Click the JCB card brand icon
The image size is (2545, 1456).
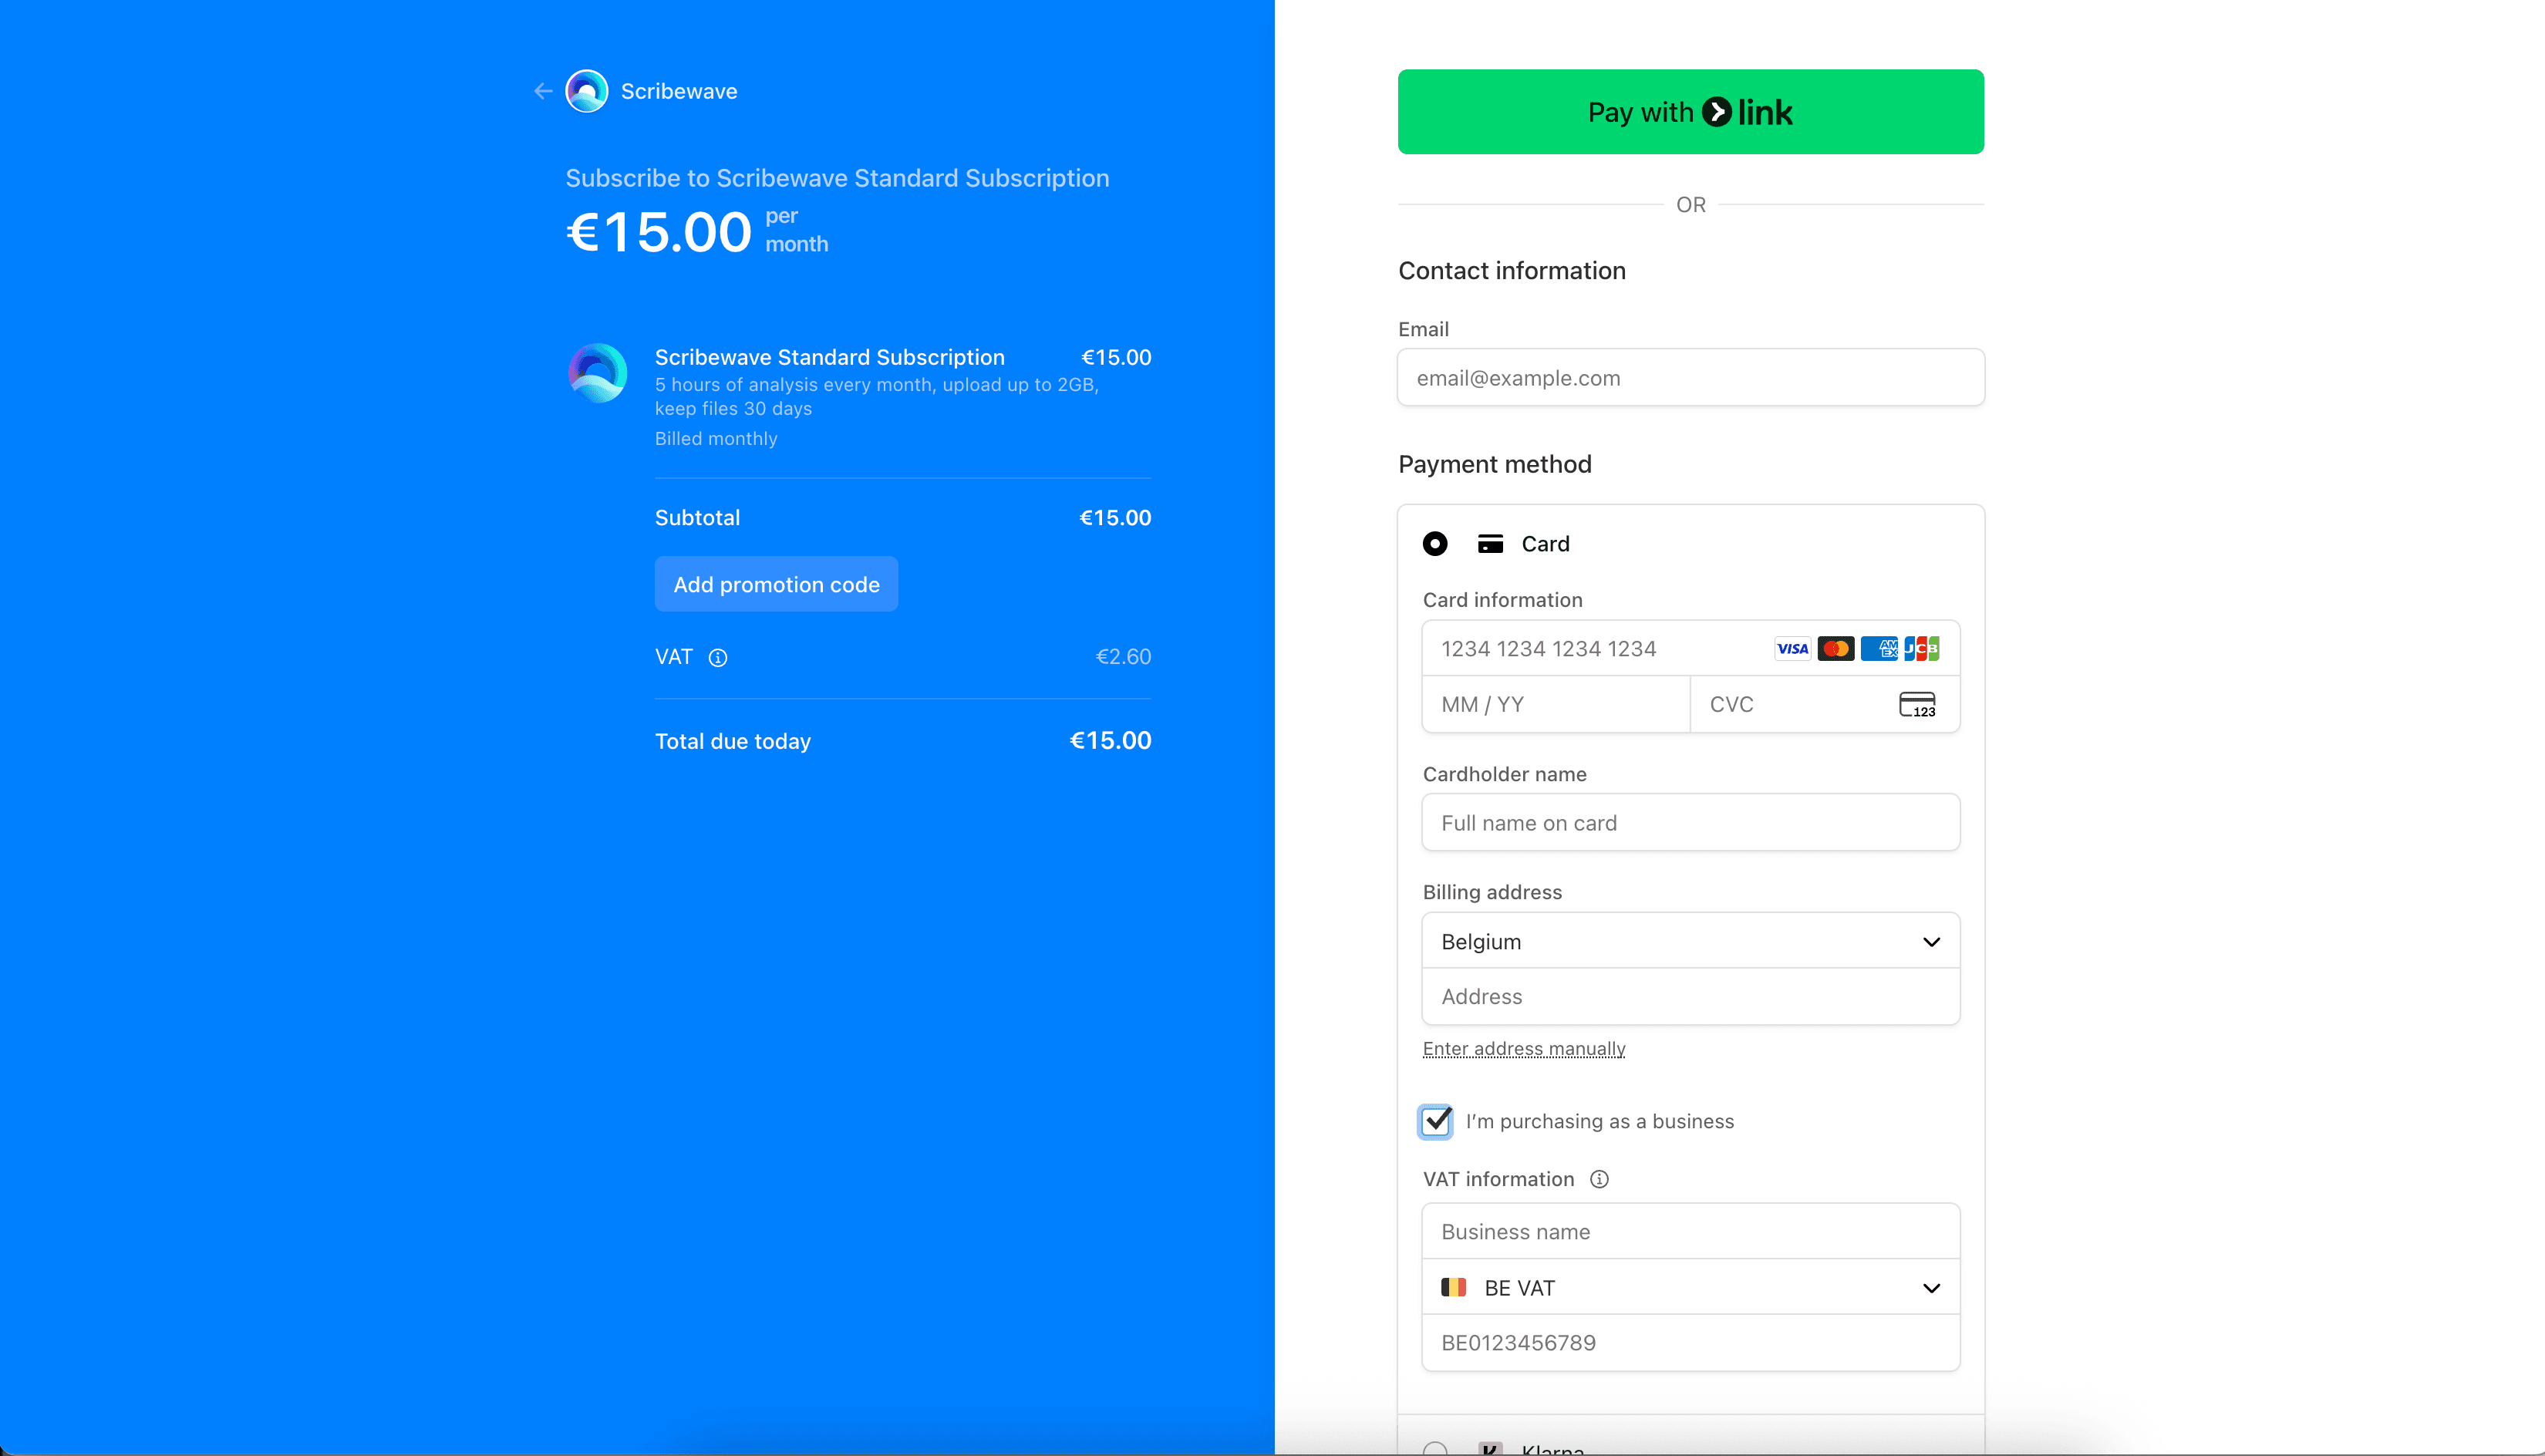pyautogui.click(x=1923, y=648)
